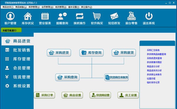Open the 采购订单 button
The width and height of the screenshot is (177, 109).
pos(44,95)
